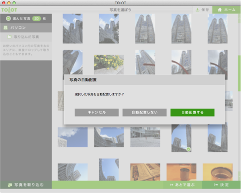The height and width of the screenshot is (193, 241).
Task: Click the vertical scrollbar handle
Action: tap(239, 73)
